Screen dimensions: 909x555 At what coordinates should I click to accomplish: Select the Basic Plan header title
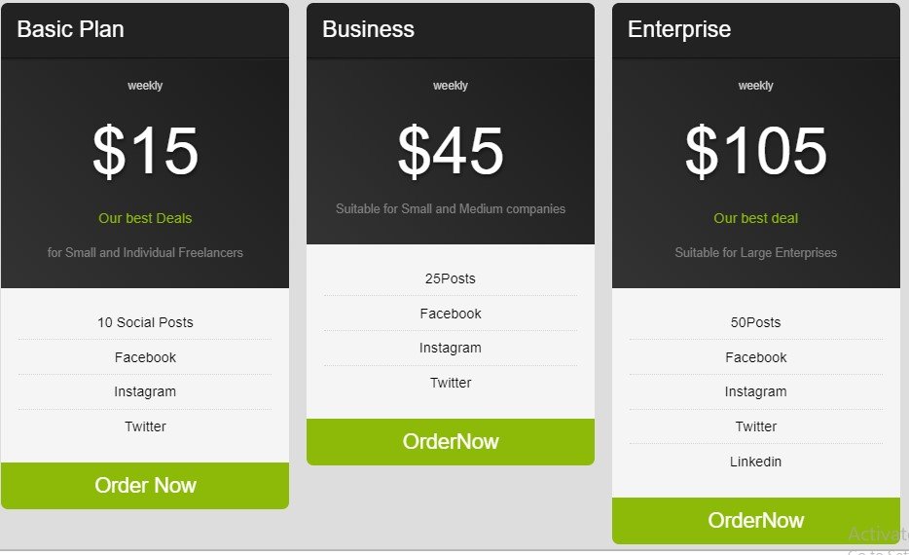pos(71,29)
